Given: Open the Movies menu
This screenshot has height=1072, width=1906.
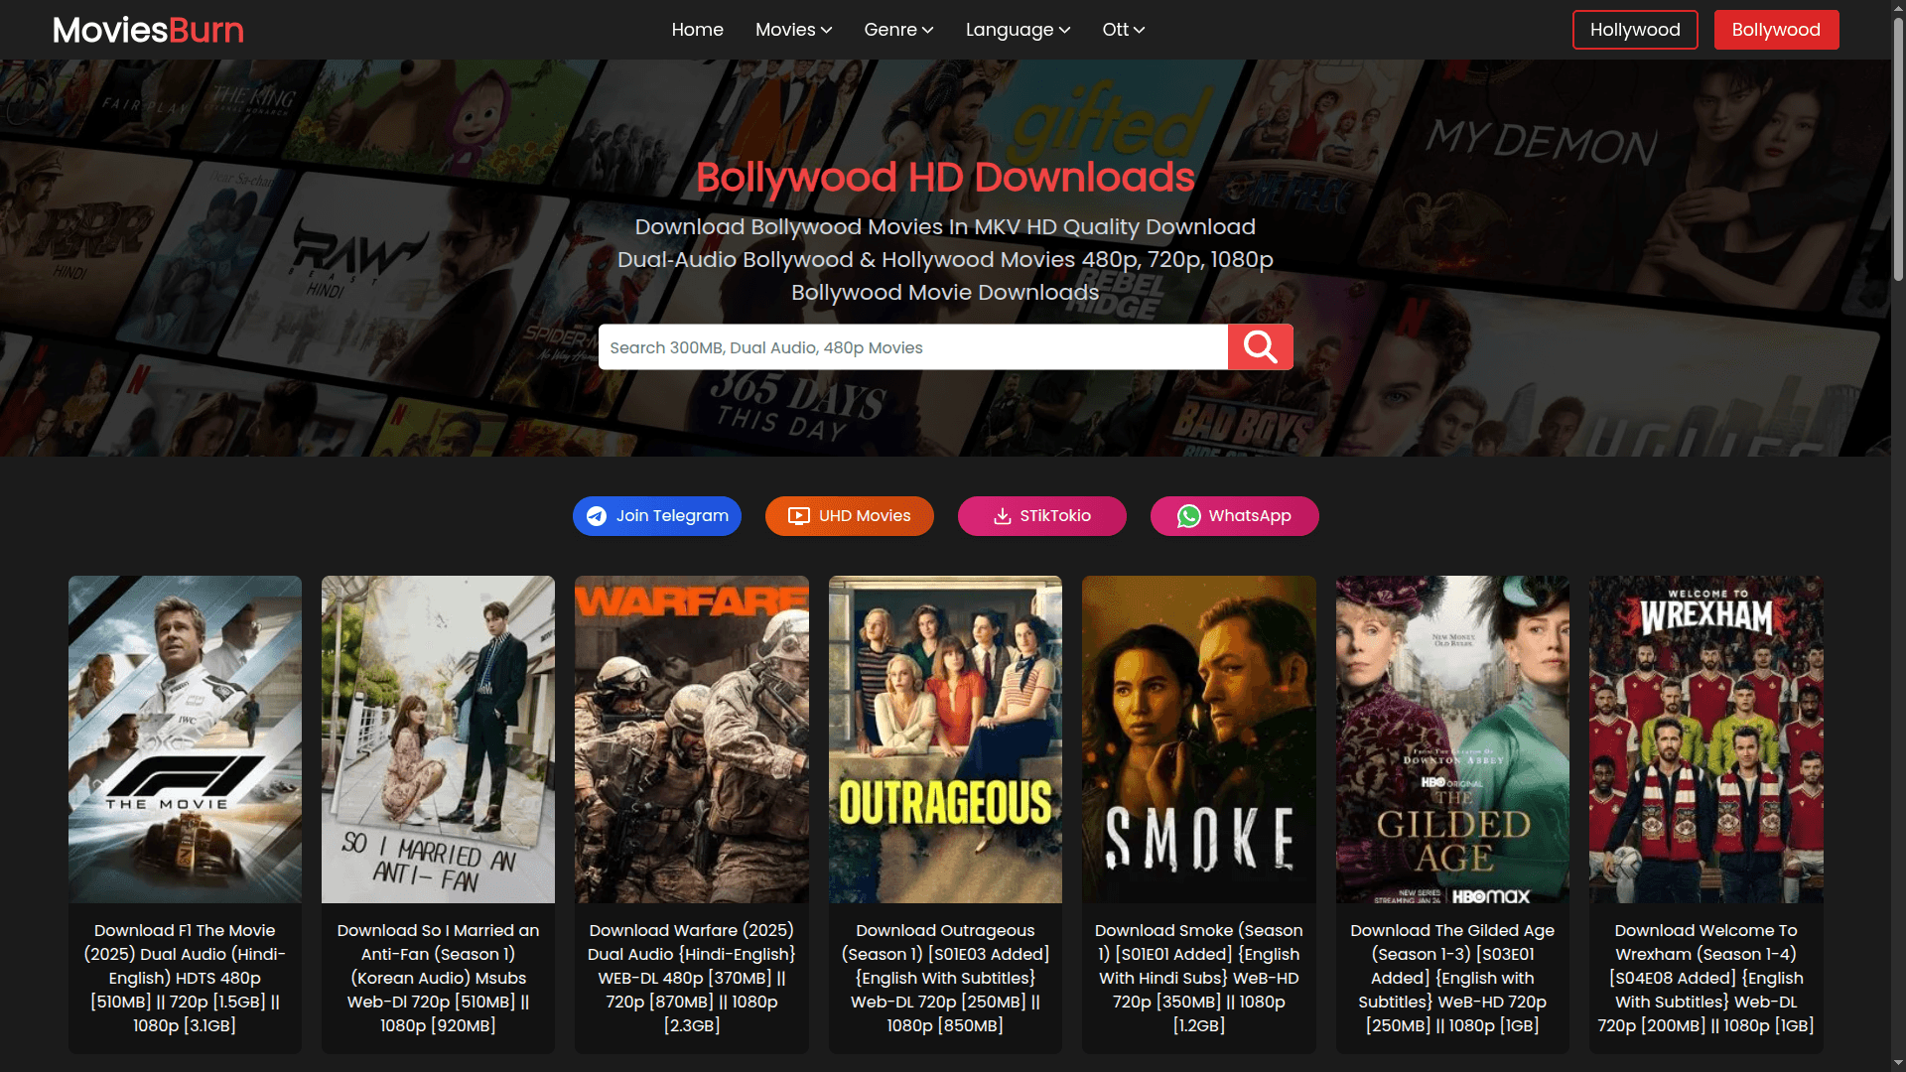Looking at the screenshot, I should tap(794, 30).
